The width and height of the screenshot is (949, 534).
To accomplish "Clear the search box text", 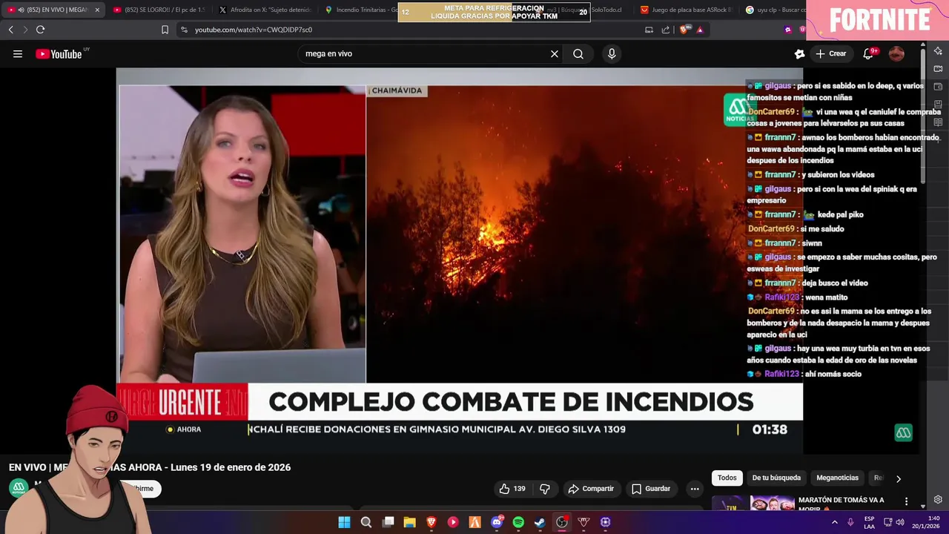I will point(554,53).
